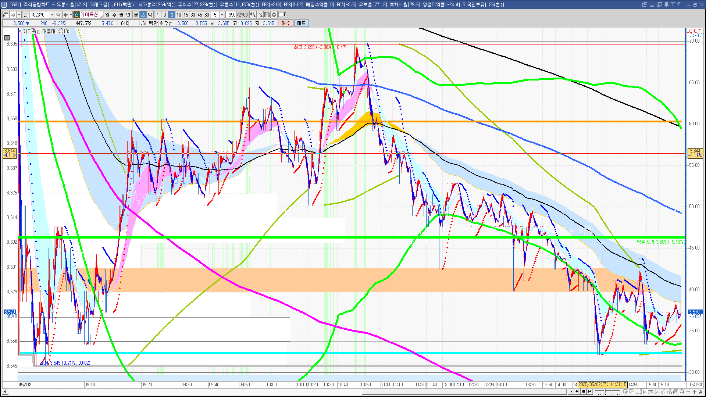Click the 매도 (sell) button
This screenshot has width=706, height=397.
pos(302,23)
